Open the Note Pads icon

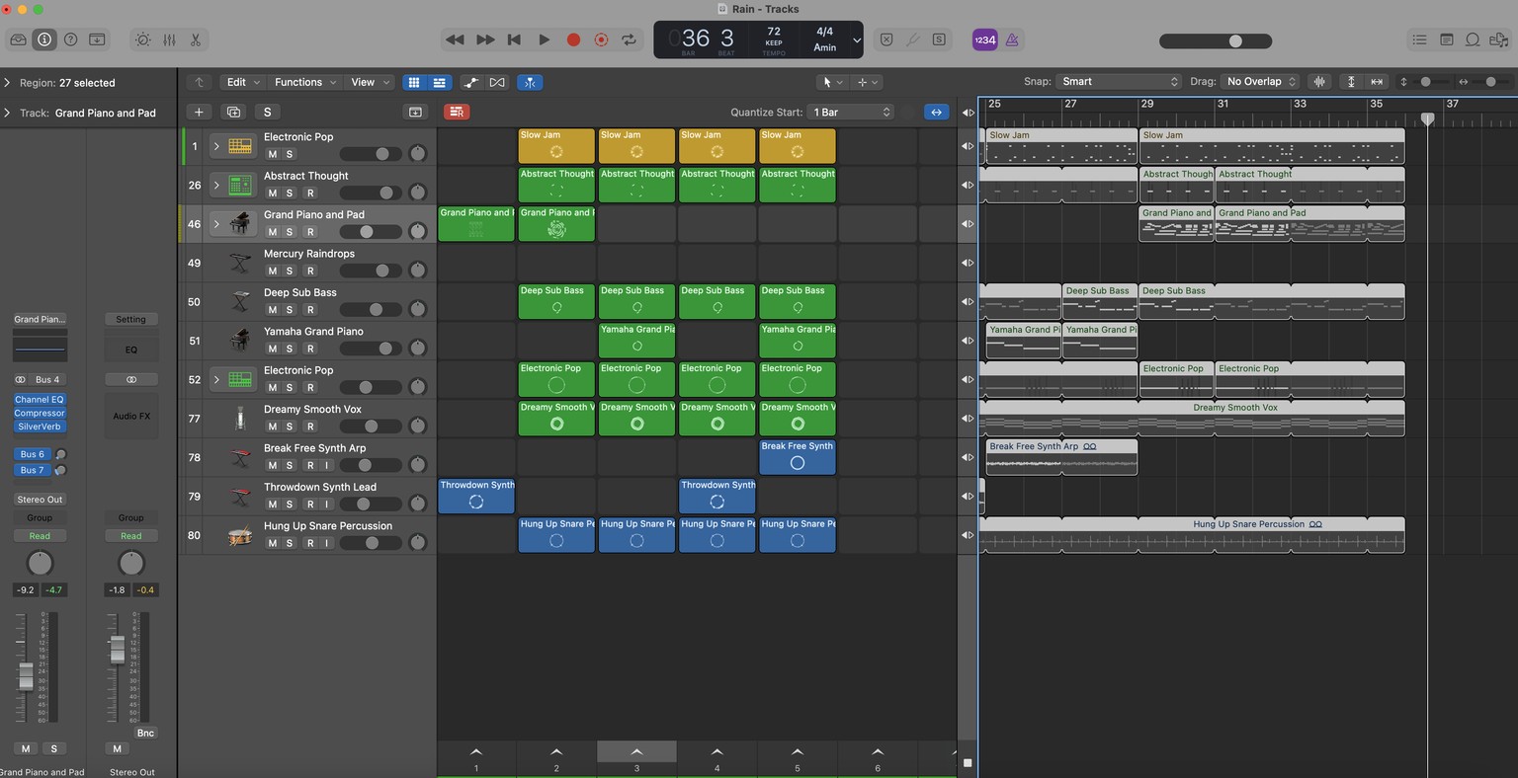(x=1446, y=39)
